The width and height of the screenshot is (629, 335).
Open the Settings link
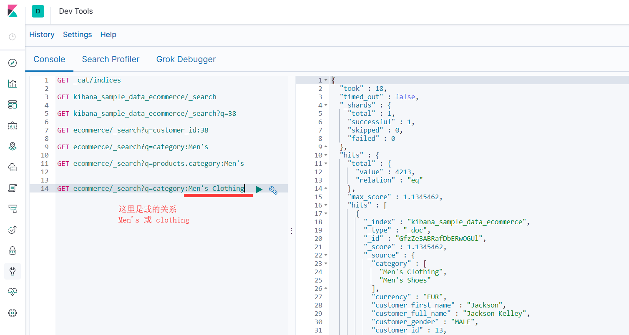point(77,35)
